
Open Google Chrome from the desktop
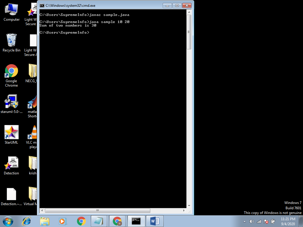11,71
